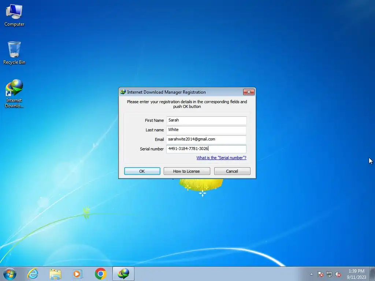Confirm registration with OK button
This screenshot has height=281, width=375.
point(142,171)
